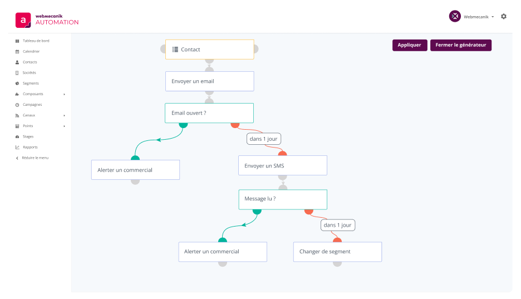Select the Envoyer un SMS node

point(282,165)
